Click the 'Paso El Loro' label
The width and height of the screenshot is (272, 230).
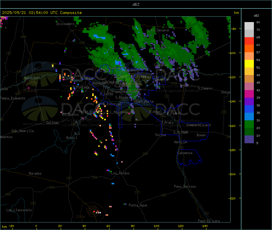(209, 221)
